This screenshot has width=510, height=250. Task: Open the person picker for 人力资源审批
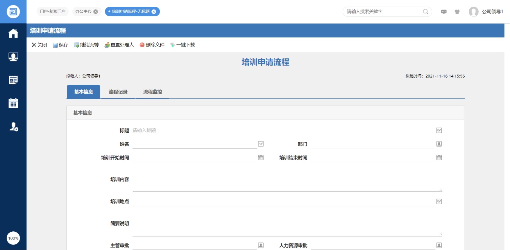coord(439,245)
